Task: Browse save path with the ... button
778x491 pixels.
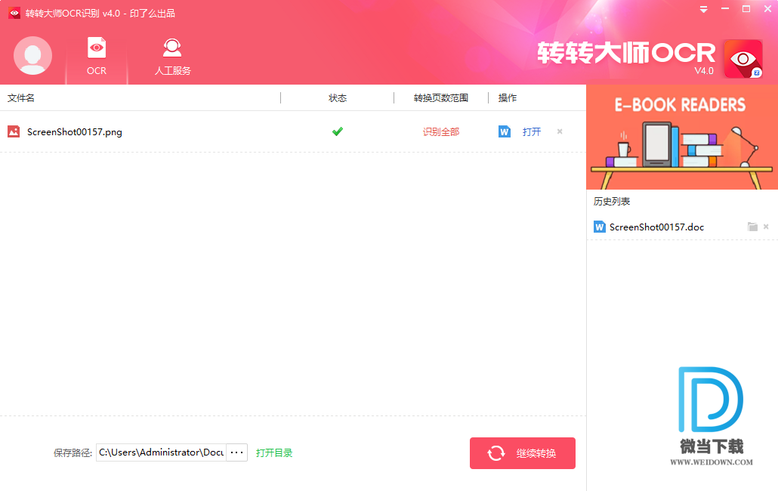Action: tap(236, 452)
